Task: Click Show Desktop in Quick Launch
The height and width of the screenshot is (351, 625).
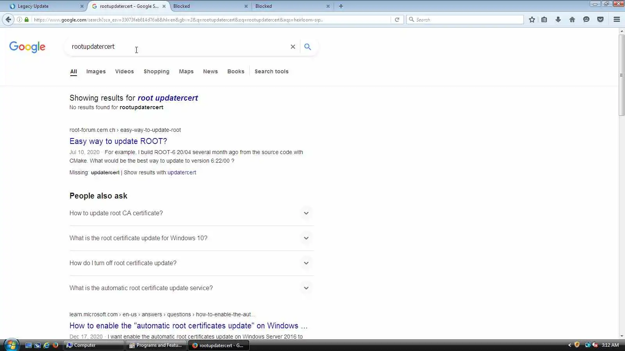Action: 29,345
